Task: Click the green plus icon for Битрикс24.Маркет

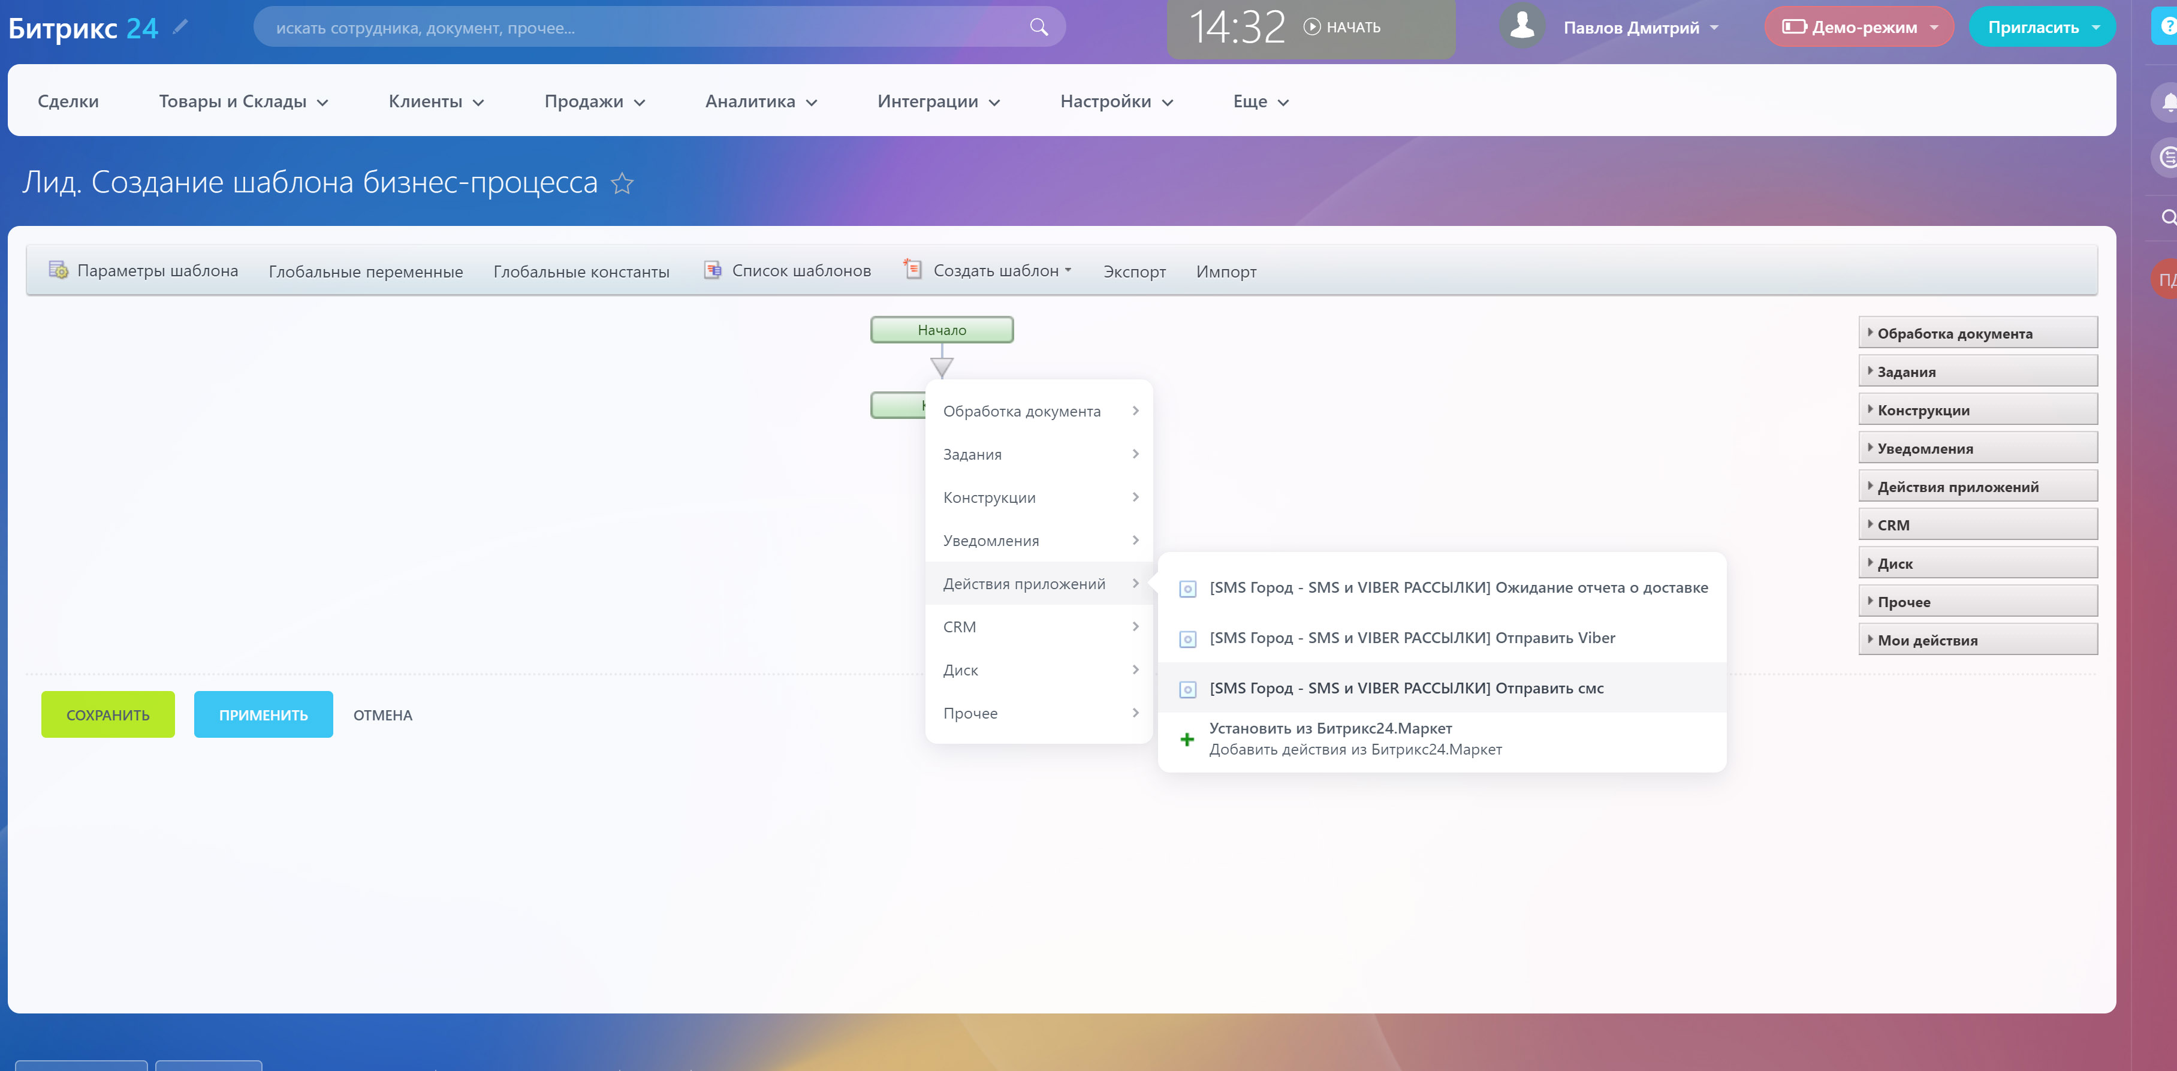Action: tap(1187, 740)
